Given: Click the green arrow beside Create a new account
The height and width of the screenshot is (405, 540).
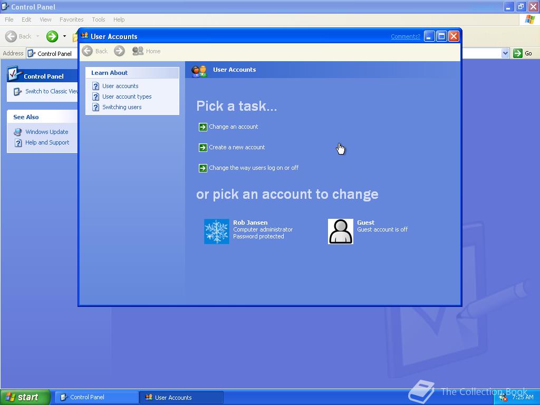Looking at the screenshot, I should click(203, 148).
